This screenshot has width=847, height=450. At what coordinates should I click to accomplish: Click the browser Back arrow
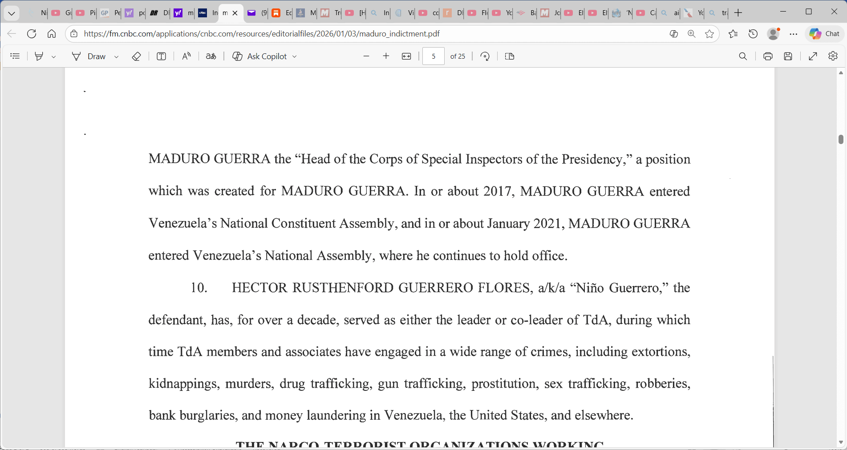(12, 34)
